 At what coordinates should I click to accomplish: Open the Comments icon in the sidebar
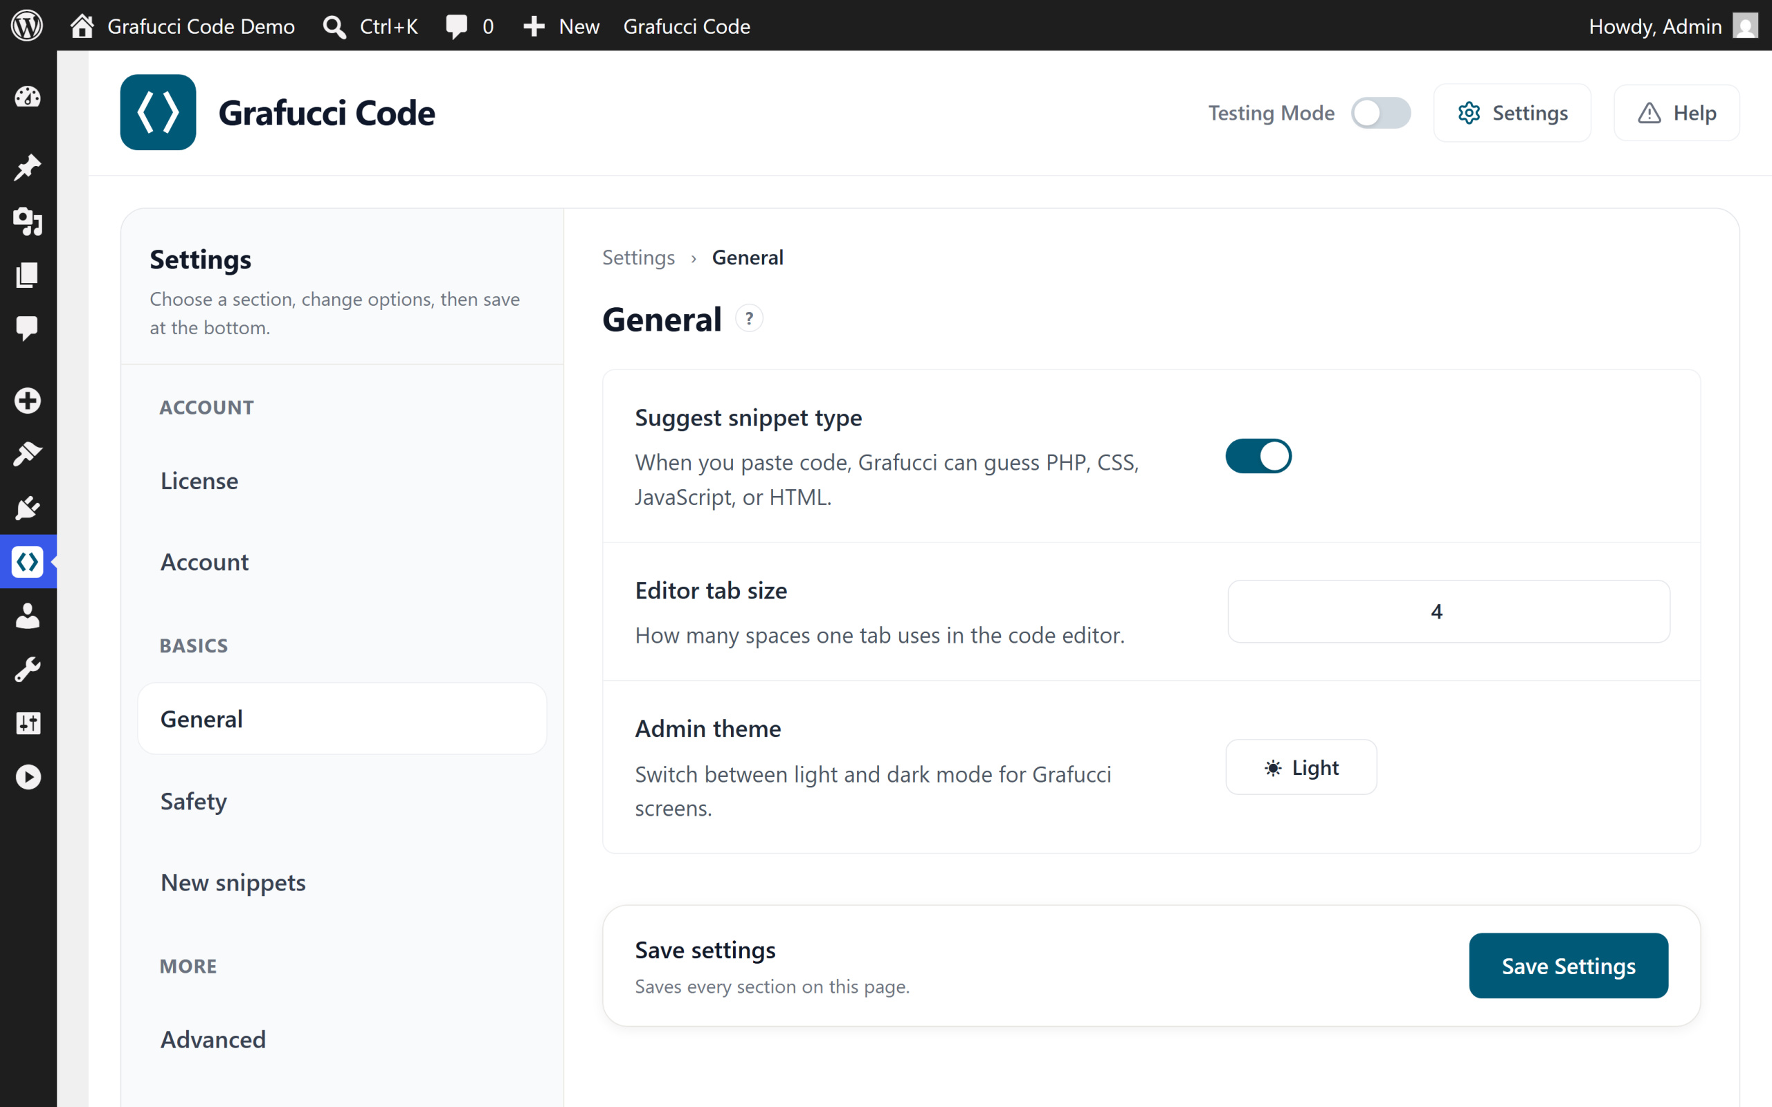(x=28, y=328)
